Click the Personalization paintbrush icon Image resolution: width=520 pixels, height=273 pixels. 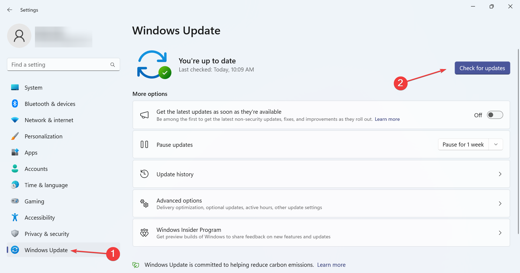pyautogui.click(x=15, y=136)
